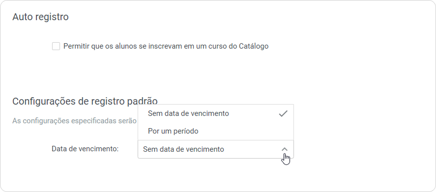Collapse the dropdown with the up chevron

tap(284, 149)
